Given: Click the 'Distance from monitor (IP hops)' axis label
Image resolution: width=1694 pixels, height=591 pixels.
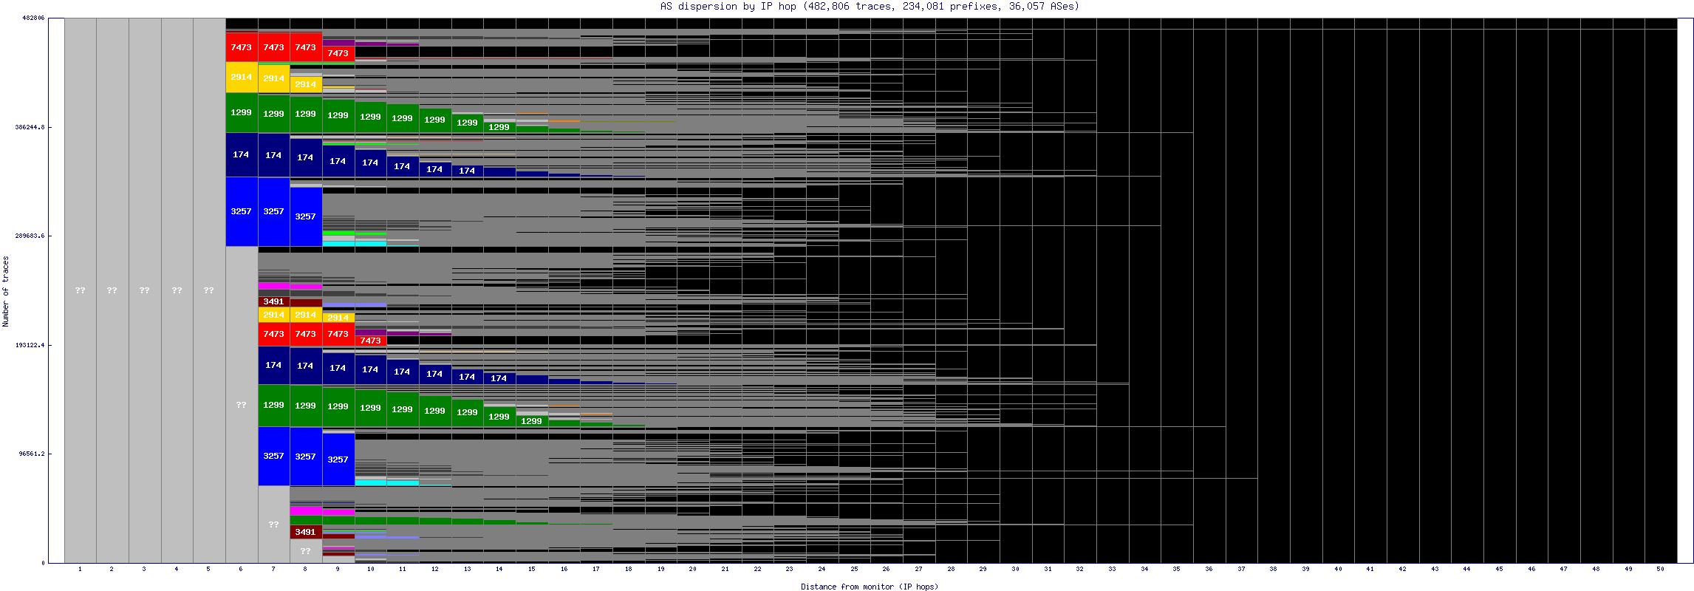Looking at the screenshot, I should 870,587.
